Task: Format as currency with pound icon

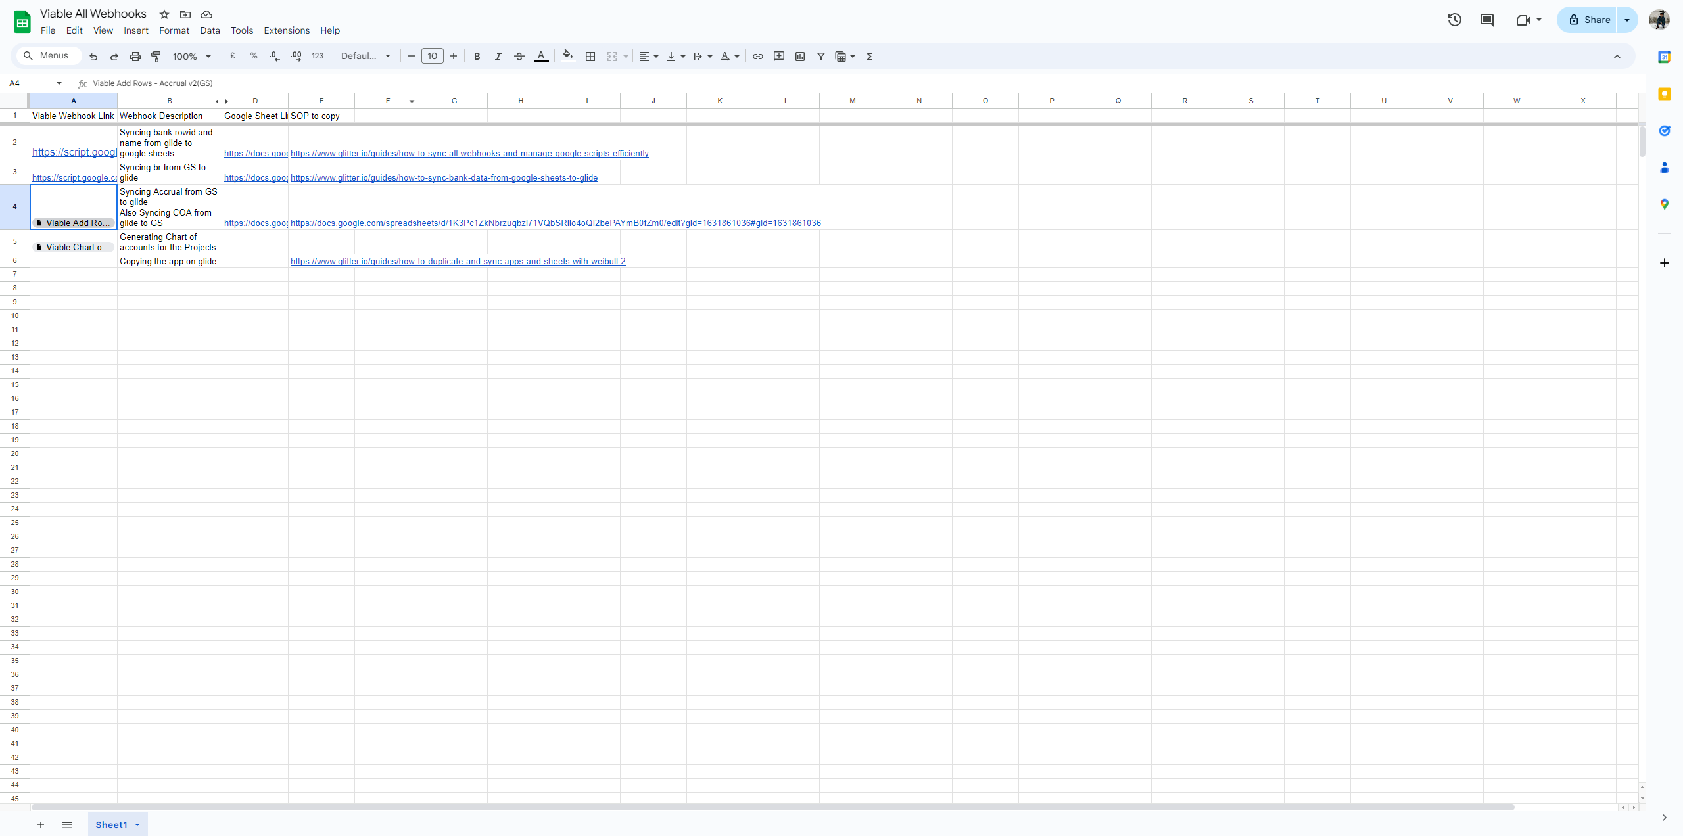Action: coord(233,57)
